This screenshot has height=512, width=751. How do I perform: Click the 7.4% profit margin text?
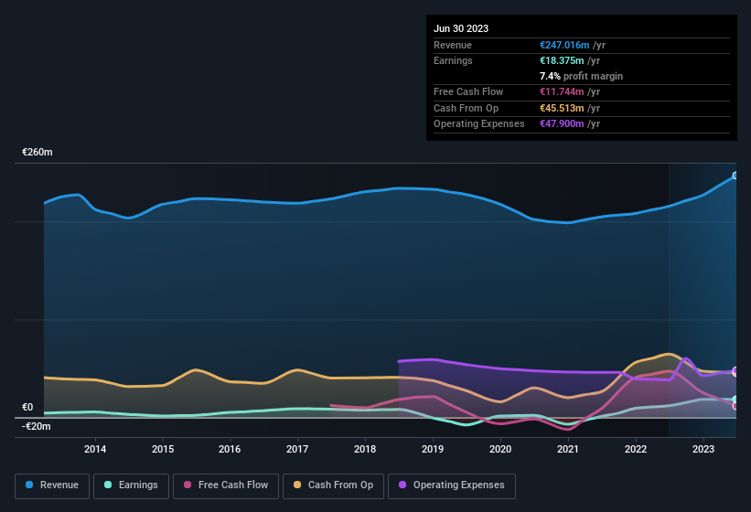[x=582, y=76]
